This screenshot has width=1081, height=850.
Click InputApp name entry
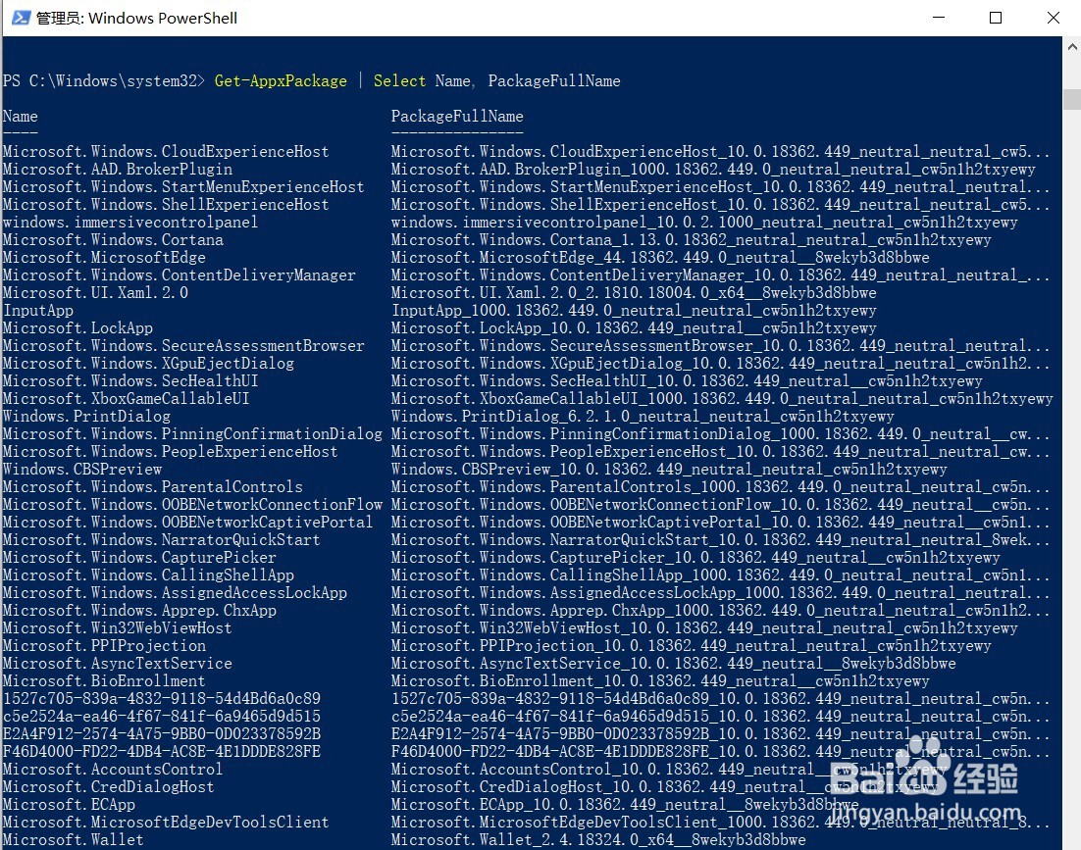point(38,311)
